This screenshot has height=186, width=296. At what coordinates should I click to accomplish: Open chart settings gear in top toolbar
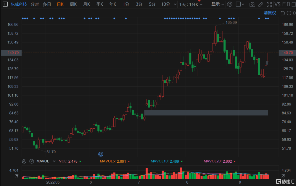pos(230,4)
